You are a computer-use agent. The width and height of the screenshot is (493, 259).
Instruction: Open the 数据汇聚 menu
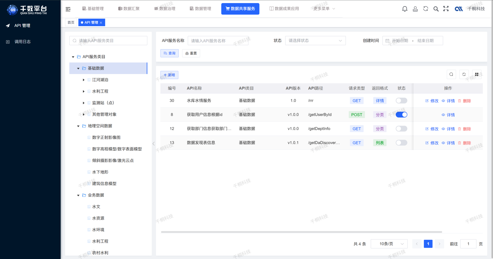tap(129, 9)
